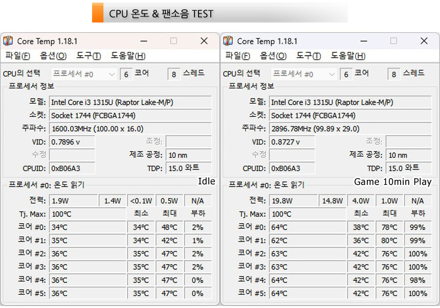Click the 2896.78MHz frequency field
Image resolution: width=440 pixels, height=308 pixels.
(x=350, y=129)
